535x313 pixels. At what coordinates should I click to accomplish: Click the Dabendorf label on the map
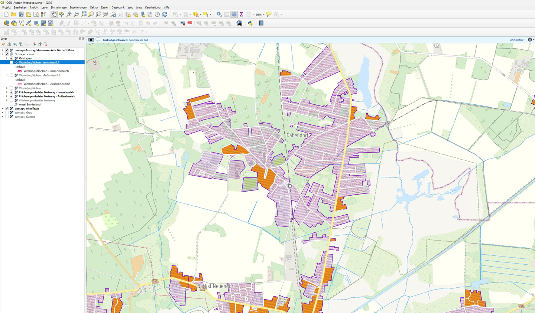tap(297, 136)
